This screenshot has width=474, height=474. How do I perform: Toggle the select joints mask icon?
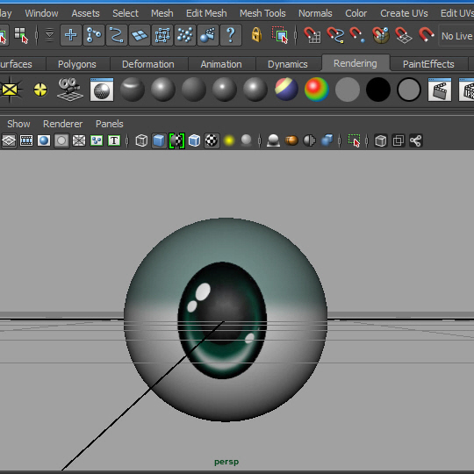click(94, 35)
